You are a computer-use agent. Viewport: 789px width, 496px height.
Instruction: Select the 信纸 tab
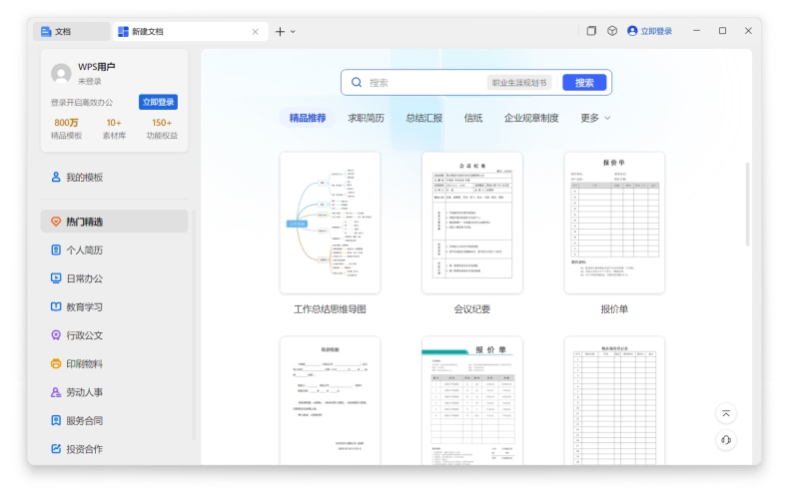coord(473,118)
